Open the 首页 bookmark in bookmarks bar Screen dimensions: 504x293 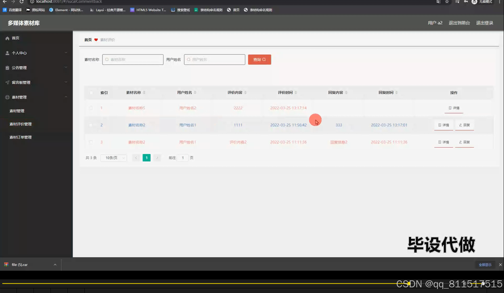click(233, 10)
